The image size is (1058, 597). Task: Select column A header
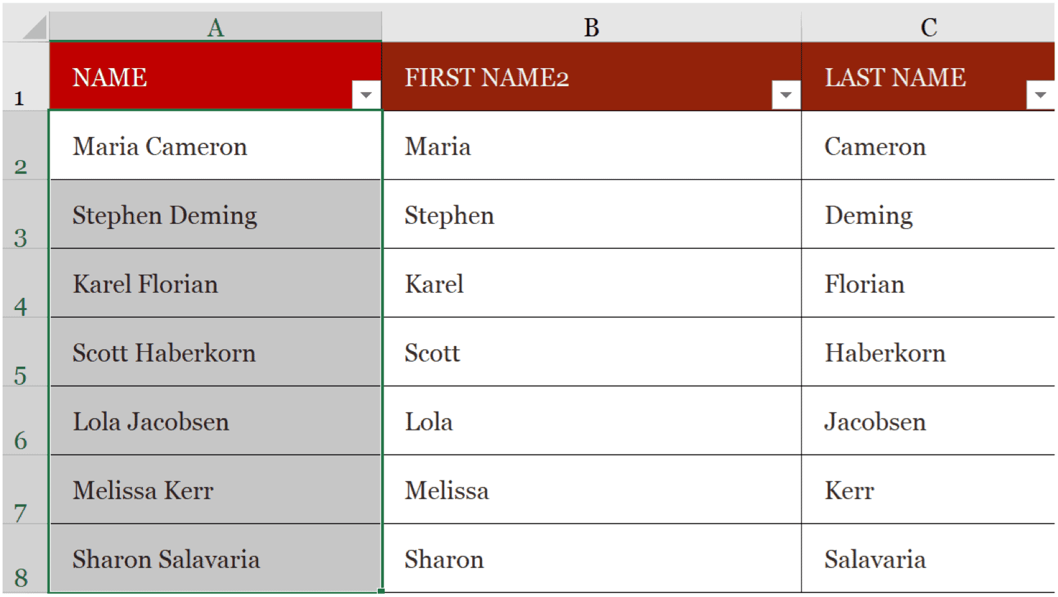pos(216,26)
